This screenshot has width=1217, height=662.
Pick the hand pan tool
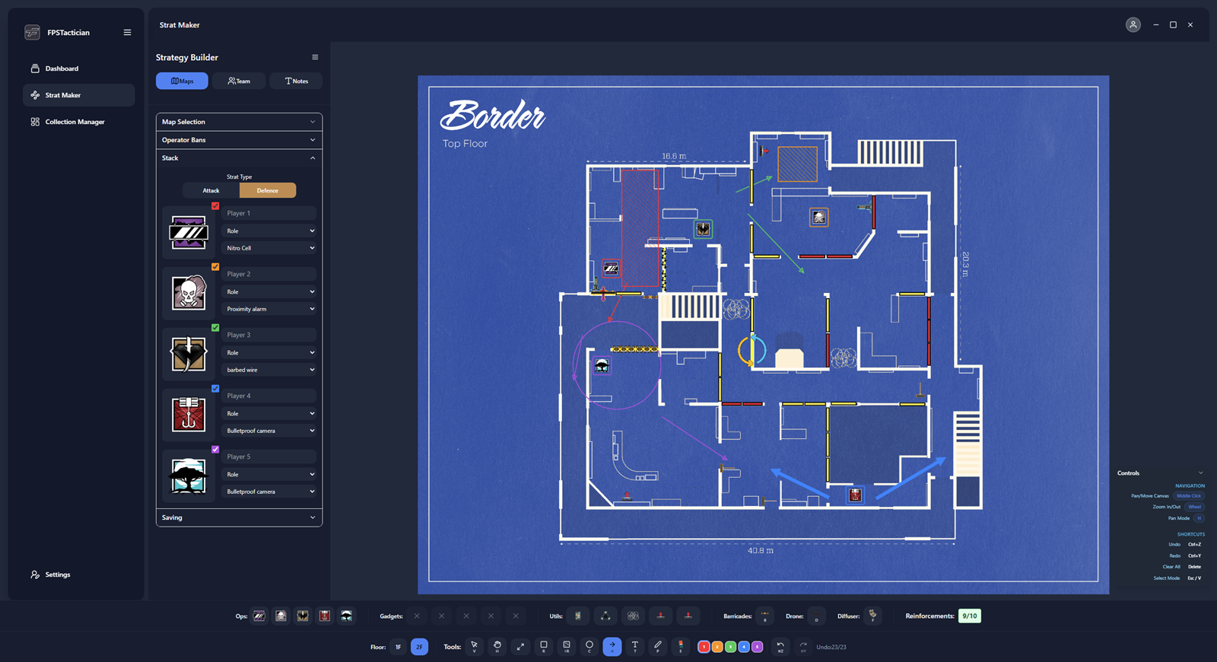[x=497, y=646]
